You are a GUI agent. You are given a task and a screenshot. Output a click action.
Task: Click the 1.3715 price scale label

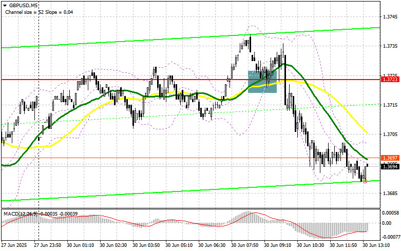pyautogui.click(x=390, y=105)
